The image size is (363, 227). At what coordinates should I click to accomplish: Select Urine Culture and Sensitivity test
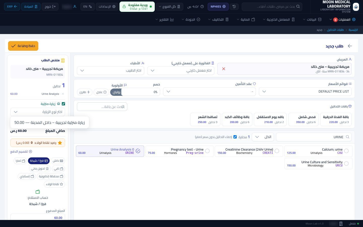coord(346,163)
